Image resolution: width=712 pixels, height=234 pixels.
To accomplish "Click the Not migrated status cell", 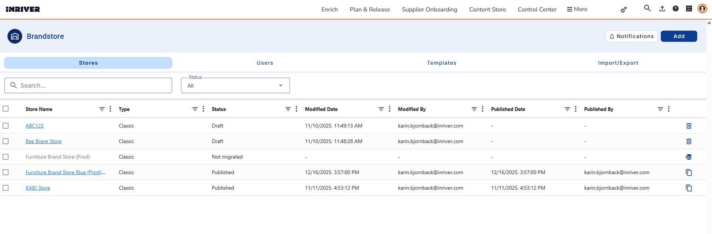I will click(227, 157).
